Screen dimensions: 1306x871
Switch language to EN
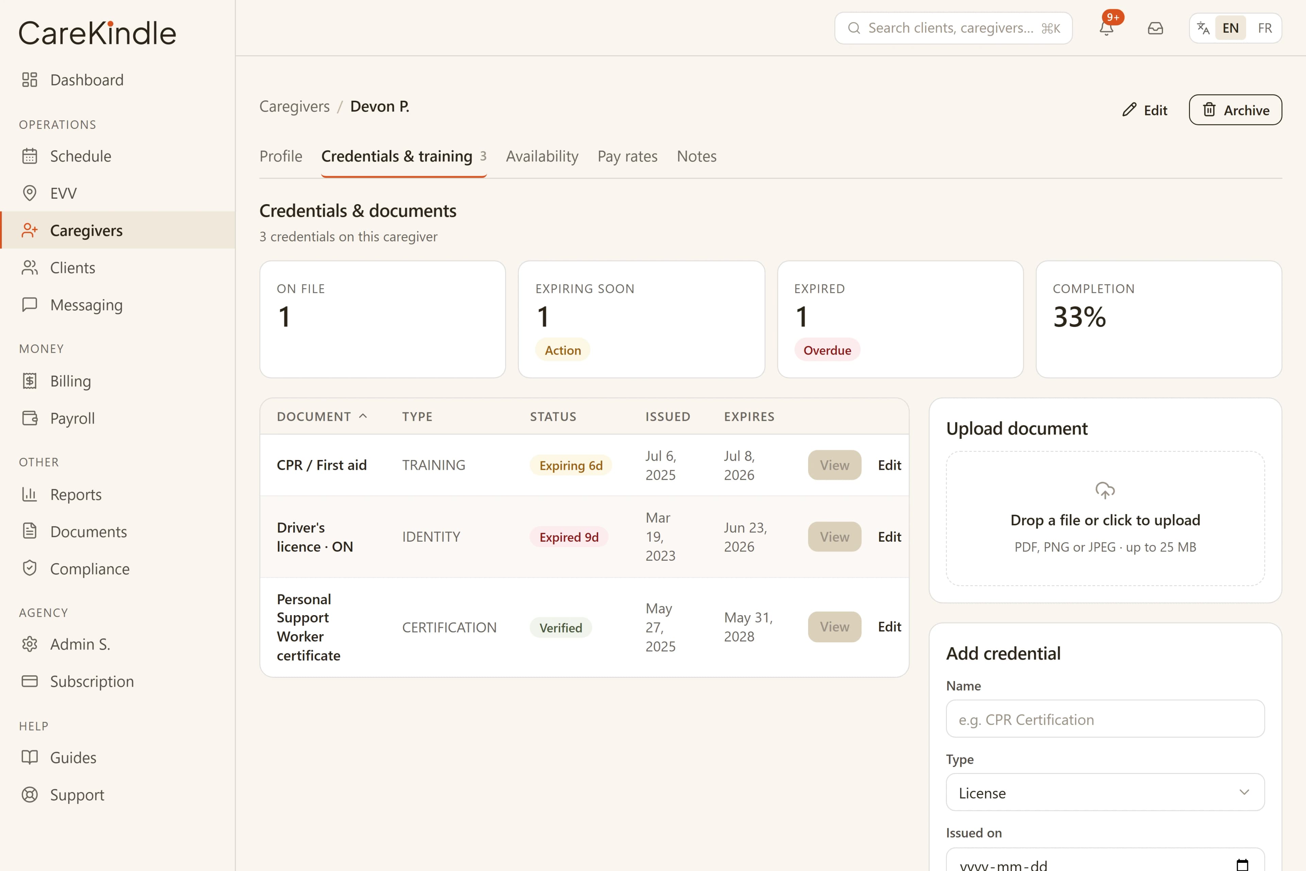pos(1230,28)
